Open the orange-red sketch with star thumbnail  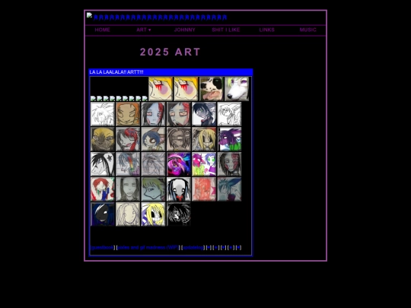tap(204, 189)
